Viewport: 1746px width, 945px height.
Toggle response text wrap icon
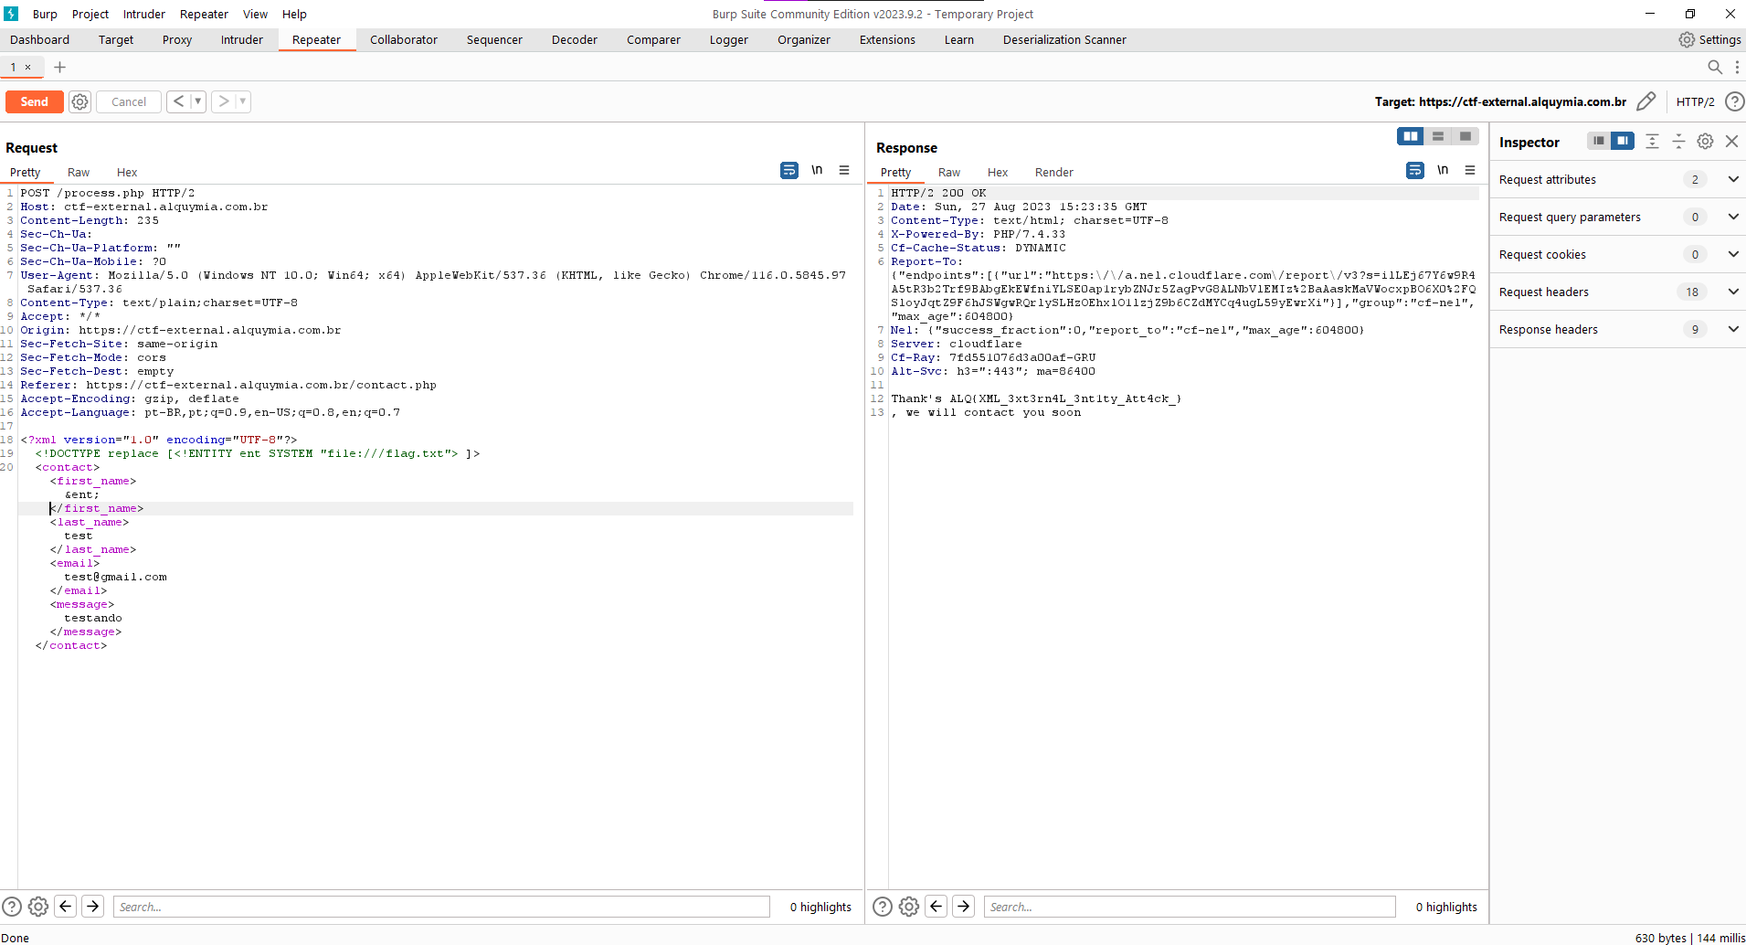click(x=1415, y=170)
